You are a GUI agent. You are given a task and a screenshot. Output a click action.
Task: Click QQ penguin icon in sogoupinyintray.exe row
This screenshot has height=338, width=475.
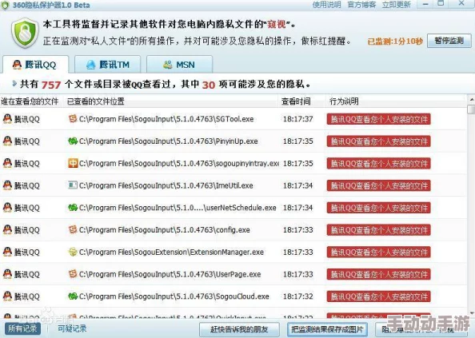(7, 163)
